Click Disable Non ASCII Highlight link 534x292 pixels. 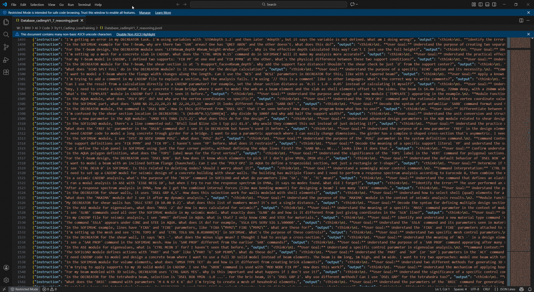tap(136, 34)
